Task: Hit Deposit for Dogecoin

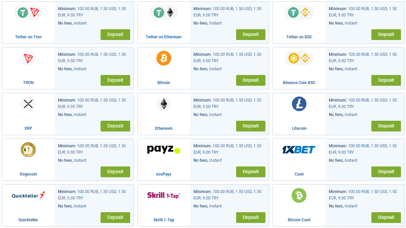Action: pos(115,172)
